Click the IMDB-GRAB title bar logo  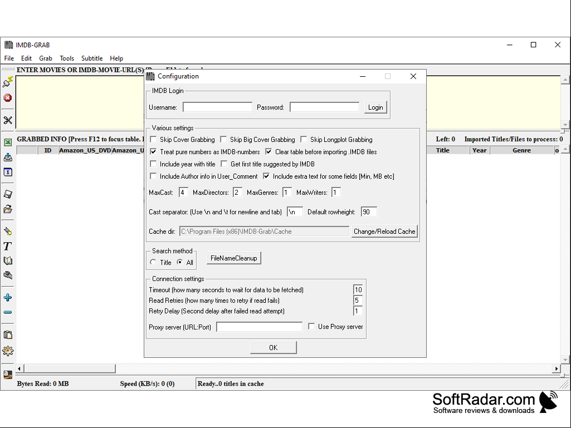coord(9,45)
